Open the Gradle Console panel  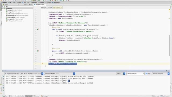click(x=165, y=96)
